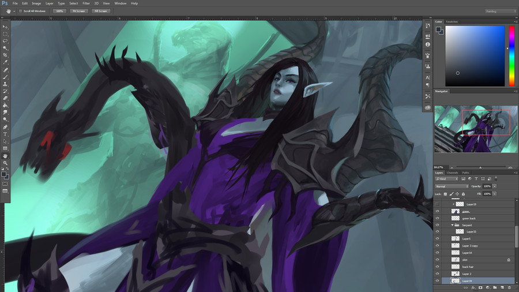519x292 pixels.
Task: Toggle lock all for layer
Action: [x=463, y=194]
